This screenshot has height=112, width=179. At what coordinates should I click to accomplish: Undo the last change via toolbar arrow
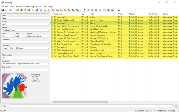coord(10,10)
